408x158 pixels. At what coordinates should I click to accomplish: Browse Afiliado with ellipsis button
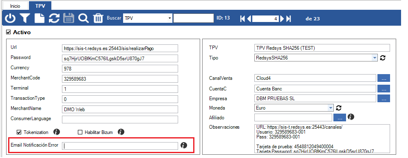click(x=340, y=117)
